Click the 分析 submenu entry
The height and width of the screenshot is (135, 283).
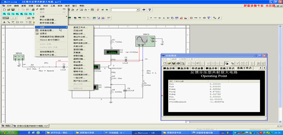(x=51, y=27)
